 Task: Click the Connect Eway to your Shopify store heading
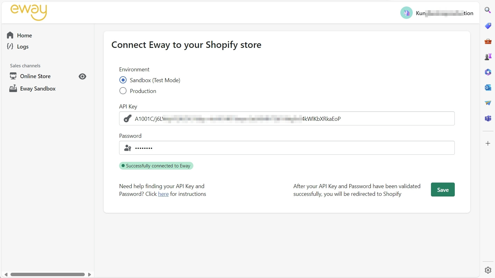[186, 45]
